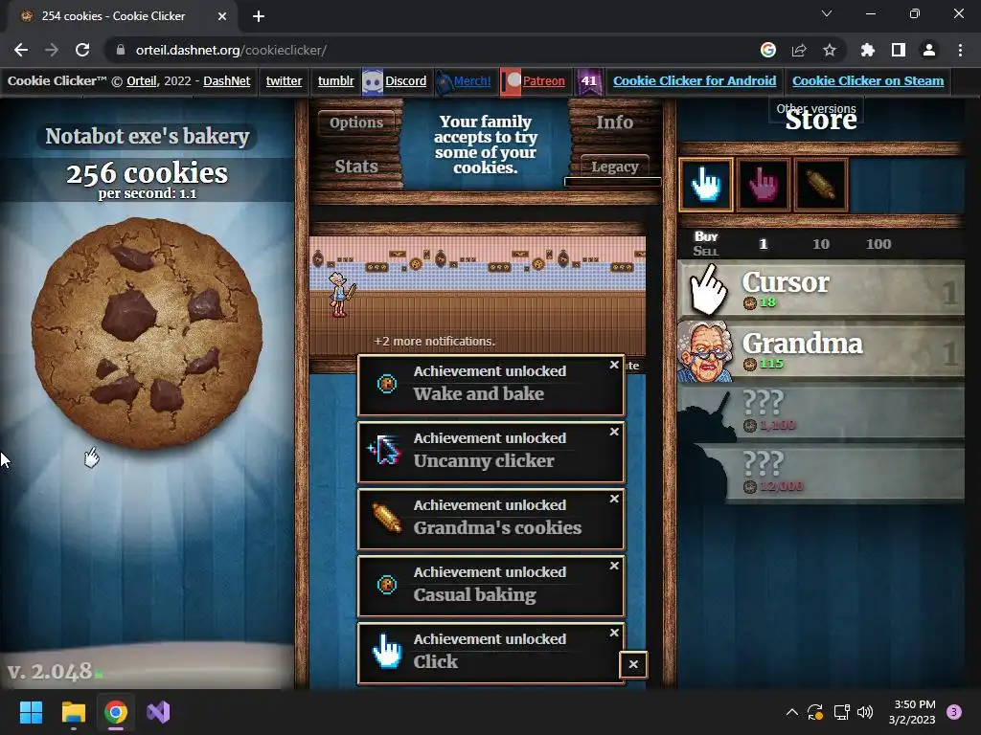Open Windows Start menu
The height and width of the screenshot is (735, 981).
coord(31,712)
